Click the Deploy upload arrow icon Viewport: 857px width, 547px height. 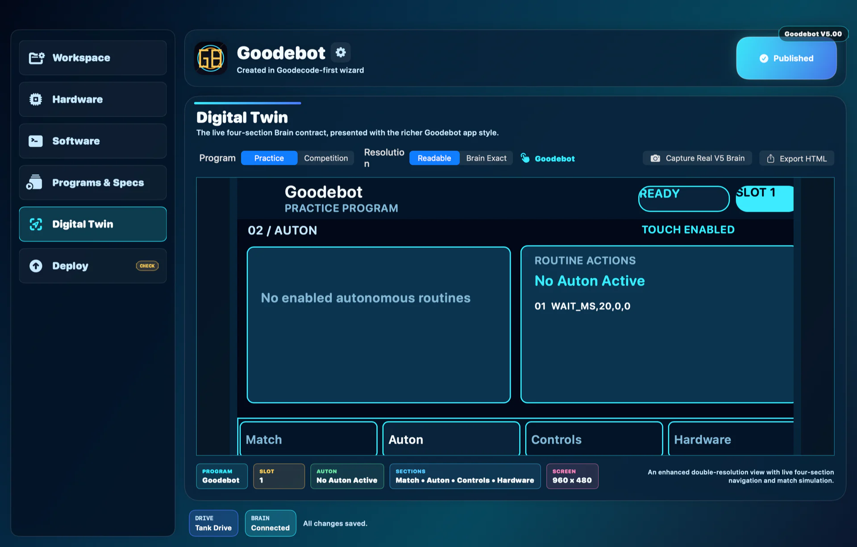pyautogui.click(x=36, y=266)
